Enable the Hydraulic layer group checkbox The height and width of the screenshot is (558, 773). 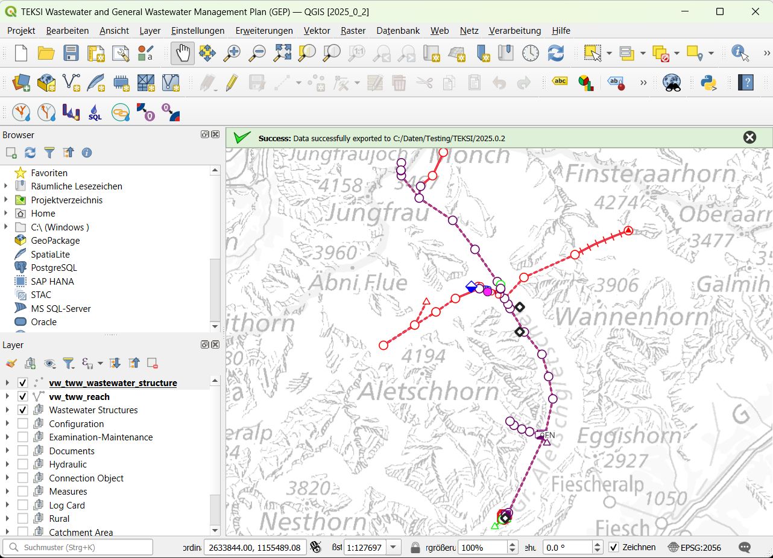(22, 464)
